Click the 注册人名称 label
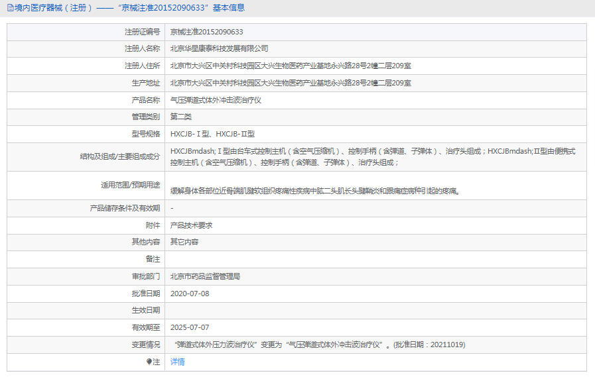The width and height of the screenshot is (595, 377). tap(143, 48)
